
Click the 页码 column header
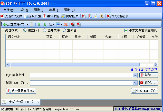tap(52, 37)
